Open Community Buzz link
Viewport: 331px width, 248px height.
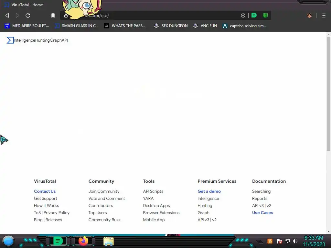pos(104,220)
